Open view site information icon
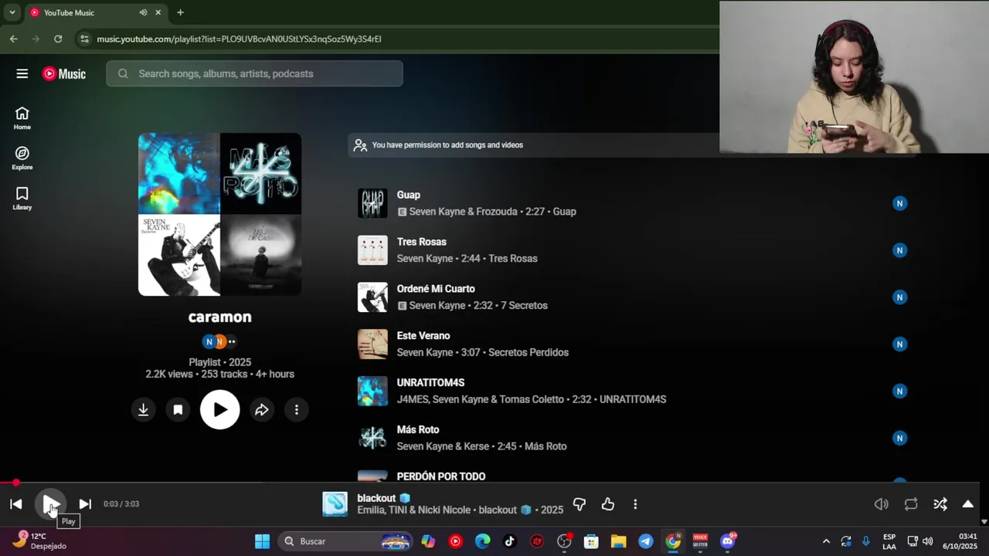Screen dimensions: 989x556 tap(84, 39)
